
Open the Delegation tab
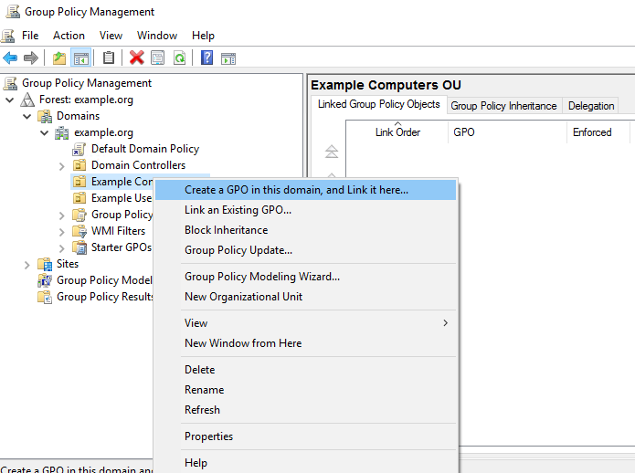(x=591, y=105)
